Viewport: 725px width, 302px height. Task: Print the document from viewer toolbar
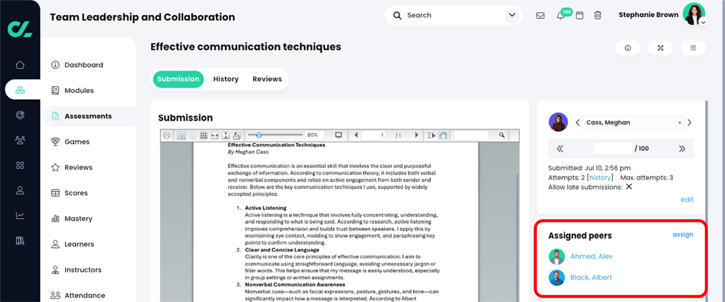point(167,135)
